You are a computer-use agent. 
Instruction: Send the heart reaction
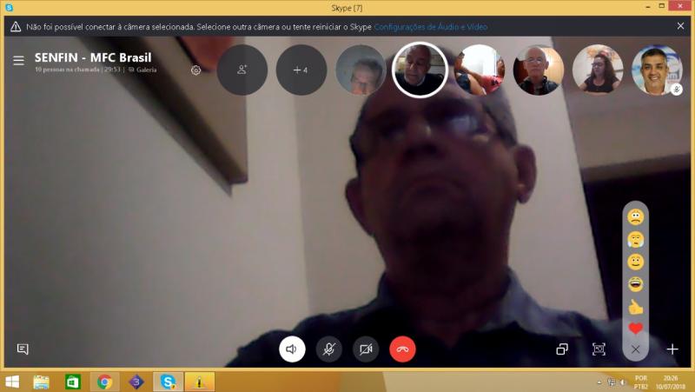[x=635, y=329]
